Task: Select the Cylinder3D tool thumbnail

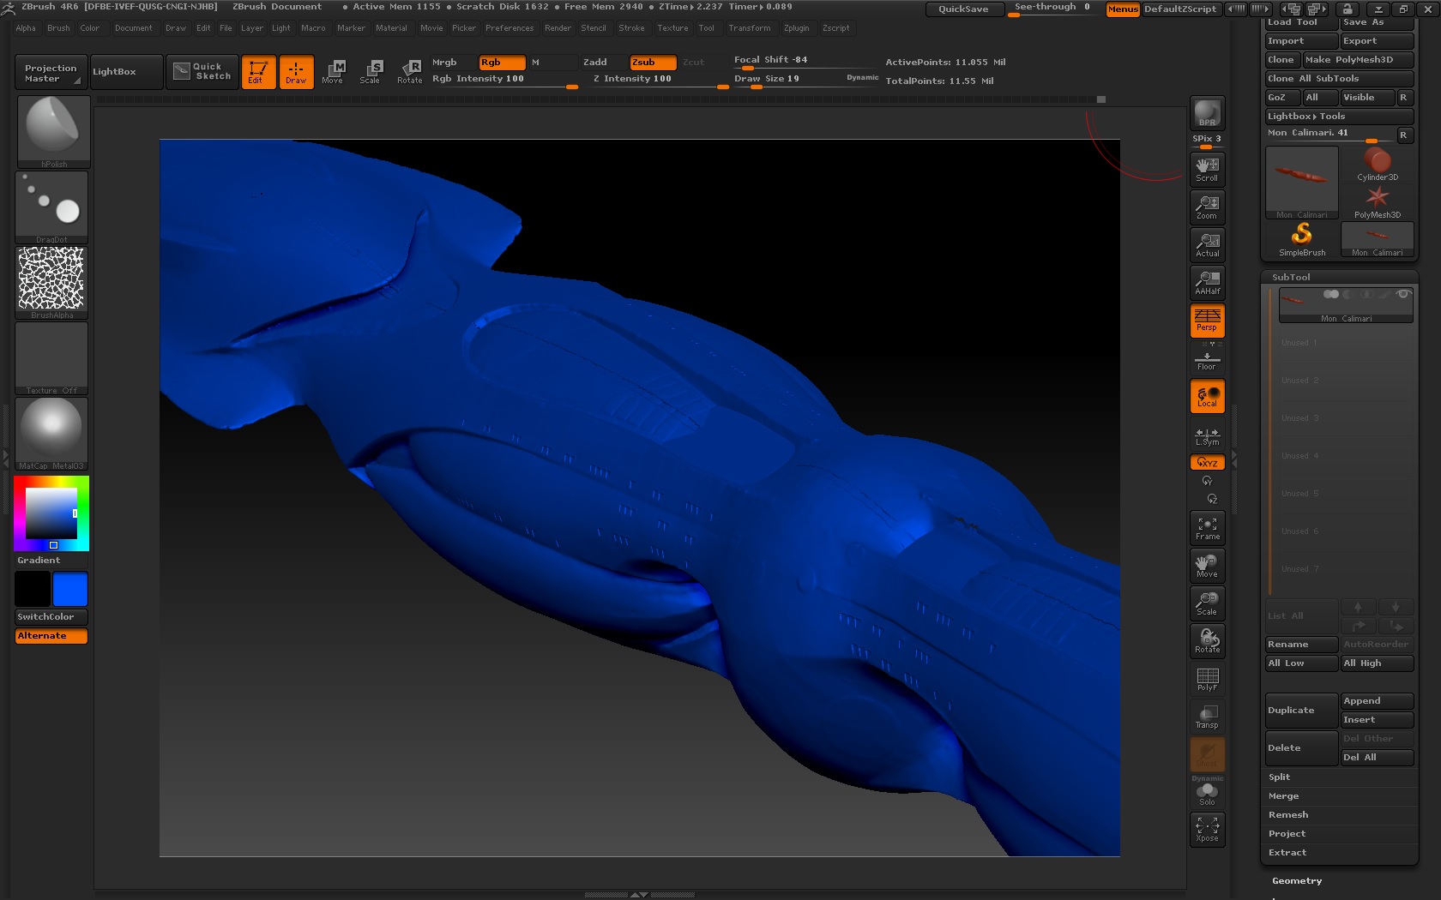Action: click(1377, 161)
